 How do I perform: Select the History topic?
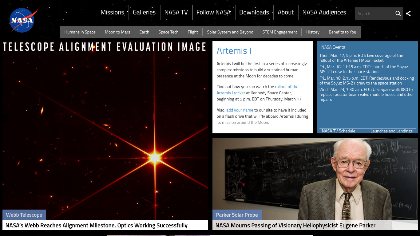313,32
